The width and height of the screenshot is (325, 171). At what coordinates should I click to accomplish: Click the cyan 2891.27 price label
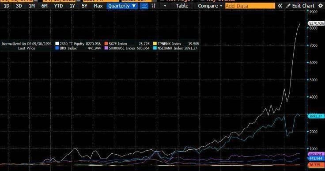pyautogui.click(x=316, y=116)
